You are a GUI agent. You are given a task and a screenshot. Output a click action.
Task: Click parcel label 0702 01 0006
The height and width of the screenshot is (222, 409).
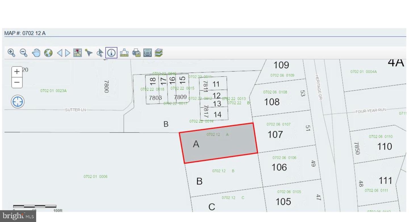(95, 177)
